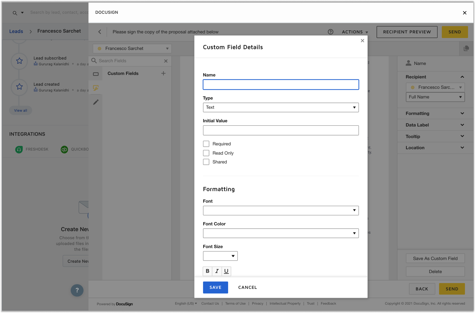Viewport: 475px width, 313px height.
Task: Select the custom fields signature icon
Action: pos(96,88)
